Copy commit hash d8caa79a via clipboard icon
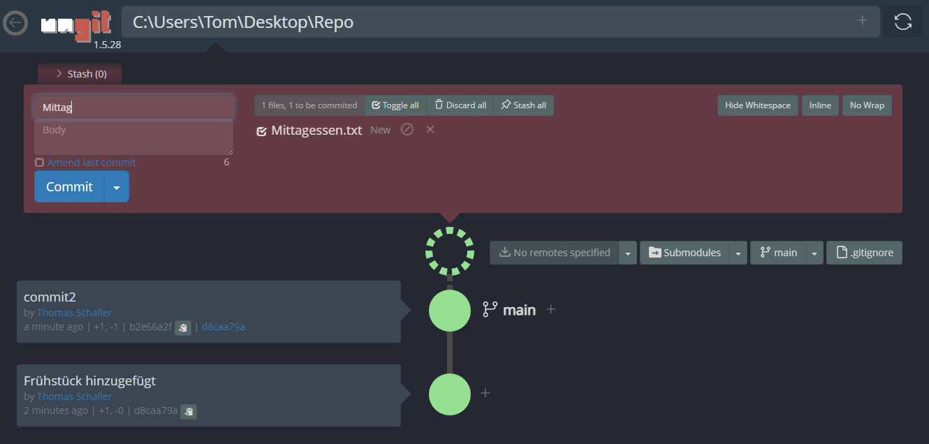Image resolution: width=929 pixels, height=444 pixels. point(189,411)
